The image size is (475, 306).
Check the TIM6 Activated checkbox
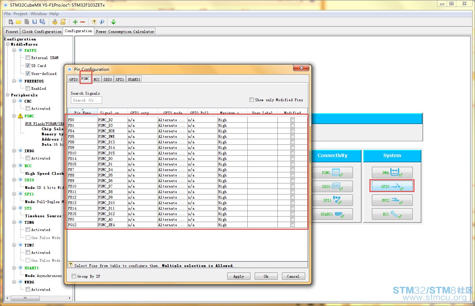click(28, 230)
